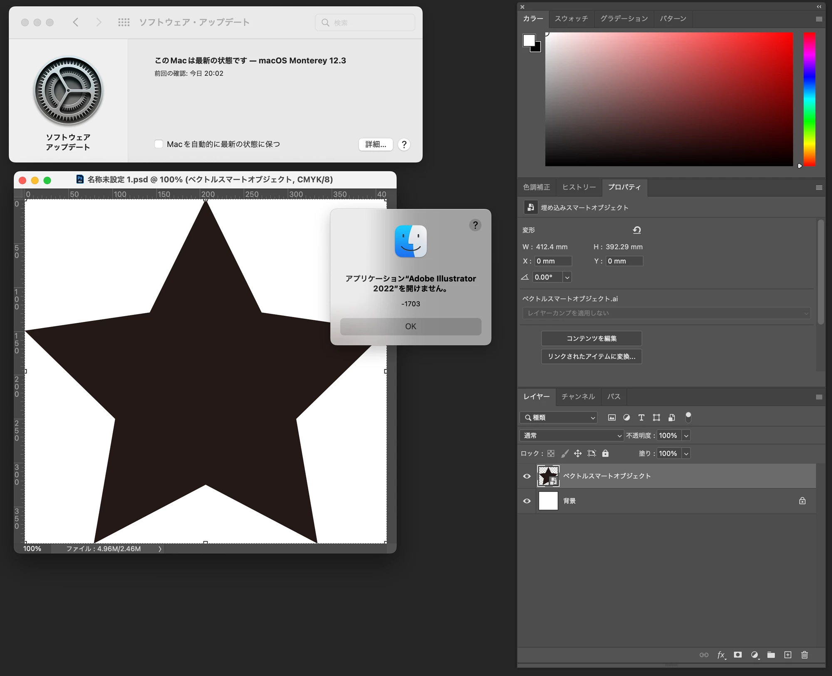Enable Macを自動的に最新の状態に保つ checkbox
The image size is (832, 676).
(158, 144)
